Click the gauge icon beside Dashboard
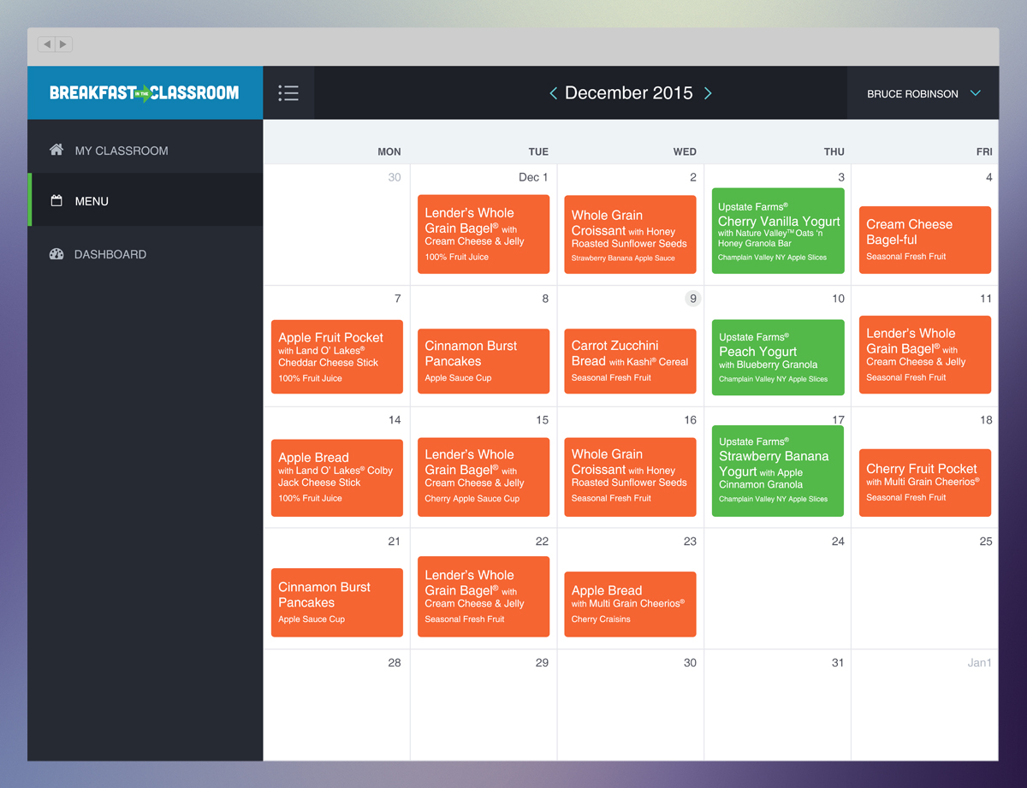Screen dimensions: 1027x788 pyautogui.click(x=56, y=254)
